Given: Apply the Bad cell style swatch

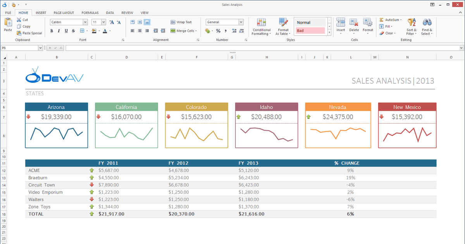Looking at the screenshot, I should pyautogui.click(x=310, y=31).
